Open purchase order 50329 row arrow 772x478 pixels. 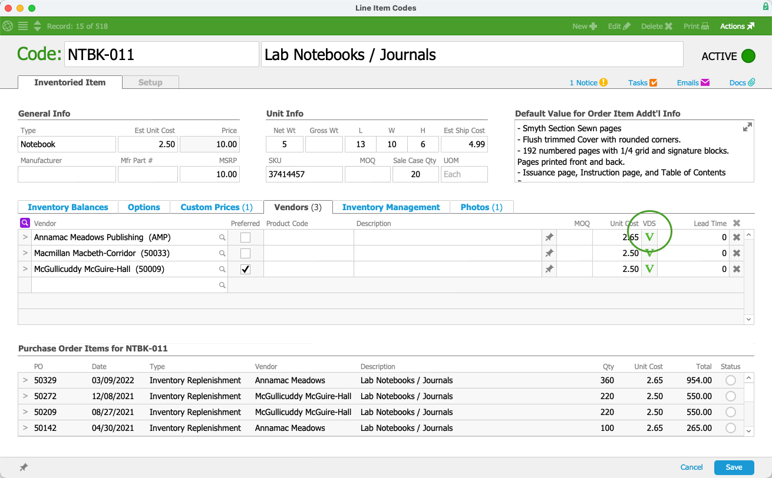click(x=25, y=380)
